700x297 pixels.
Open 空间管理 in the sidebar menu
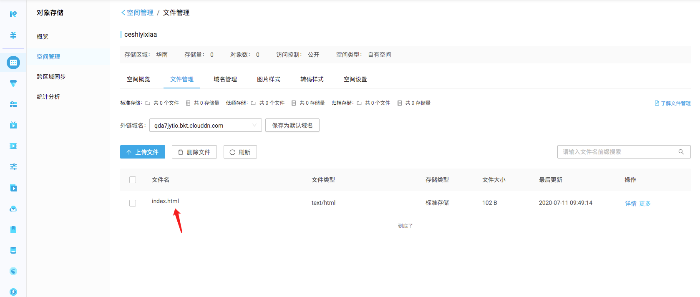48,57
